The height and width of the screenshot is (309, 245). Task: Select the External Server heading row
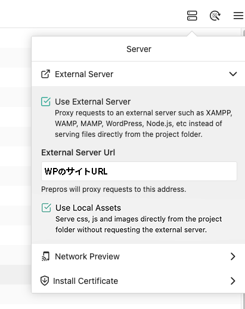138,74
